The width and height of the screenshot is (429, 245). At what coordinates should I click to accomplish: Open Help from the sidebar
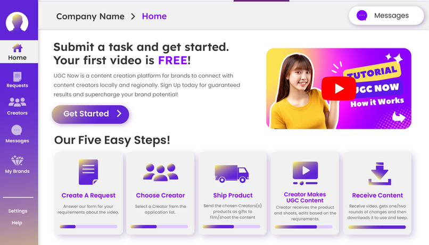coord(16,223)
